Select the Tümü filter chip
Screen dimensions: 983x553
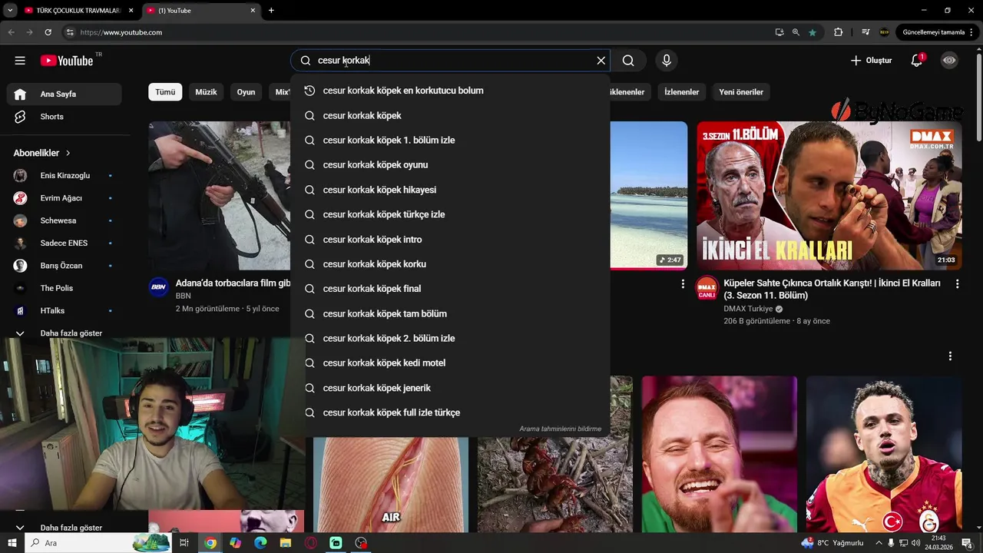tap(165, 92)
